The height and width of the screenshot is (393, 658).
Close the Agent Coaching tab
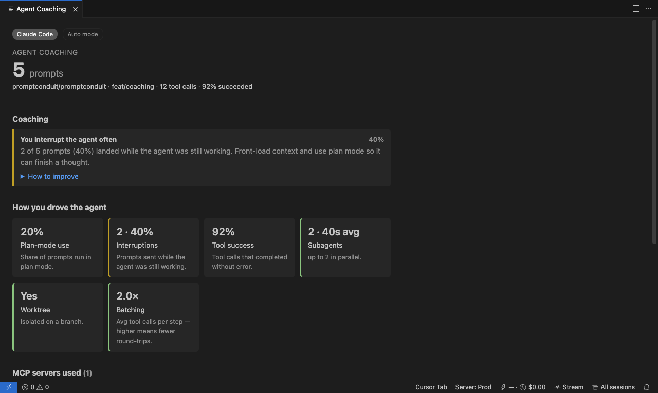76,9
